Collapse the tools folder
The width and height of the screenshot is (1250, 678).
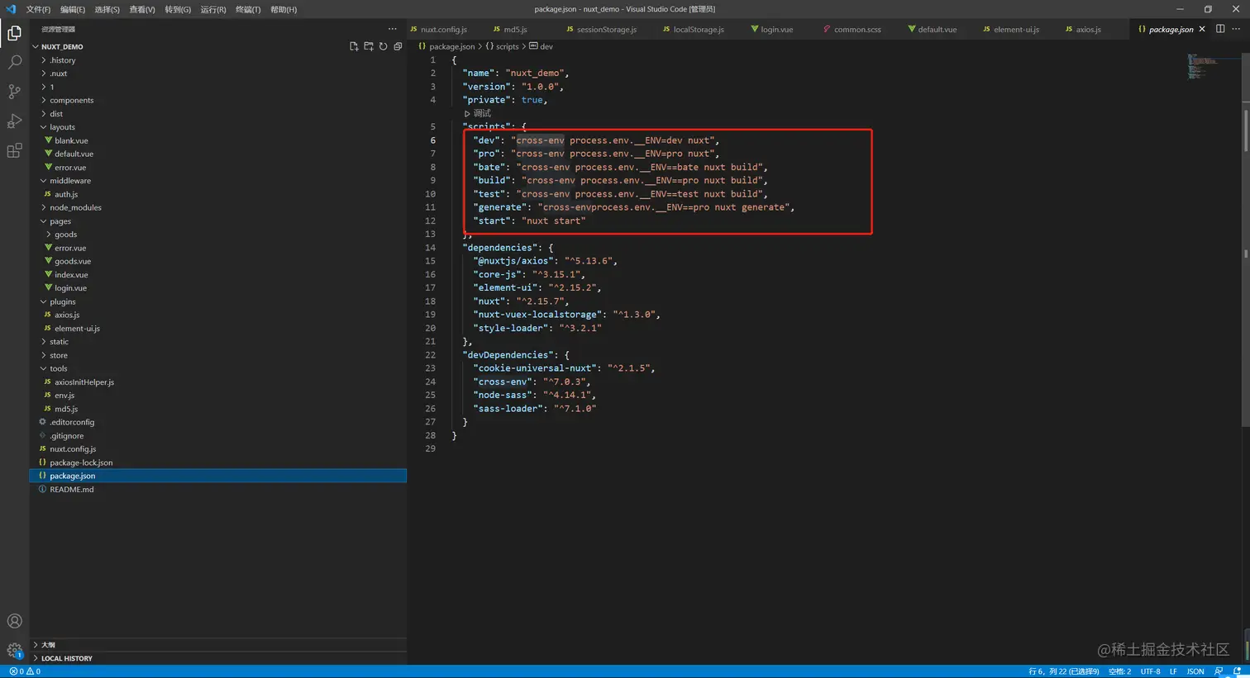(x=218, y=368)
